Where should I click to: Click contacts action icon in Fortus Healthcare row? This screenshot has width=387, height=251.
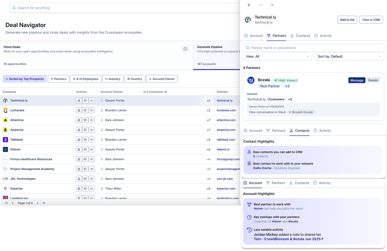click(x=79, y=159)
